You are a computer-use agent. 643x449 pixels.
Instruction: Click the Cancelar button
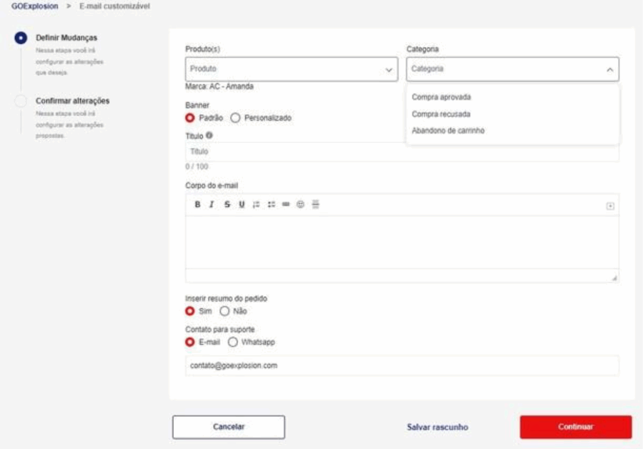point(229,427)
